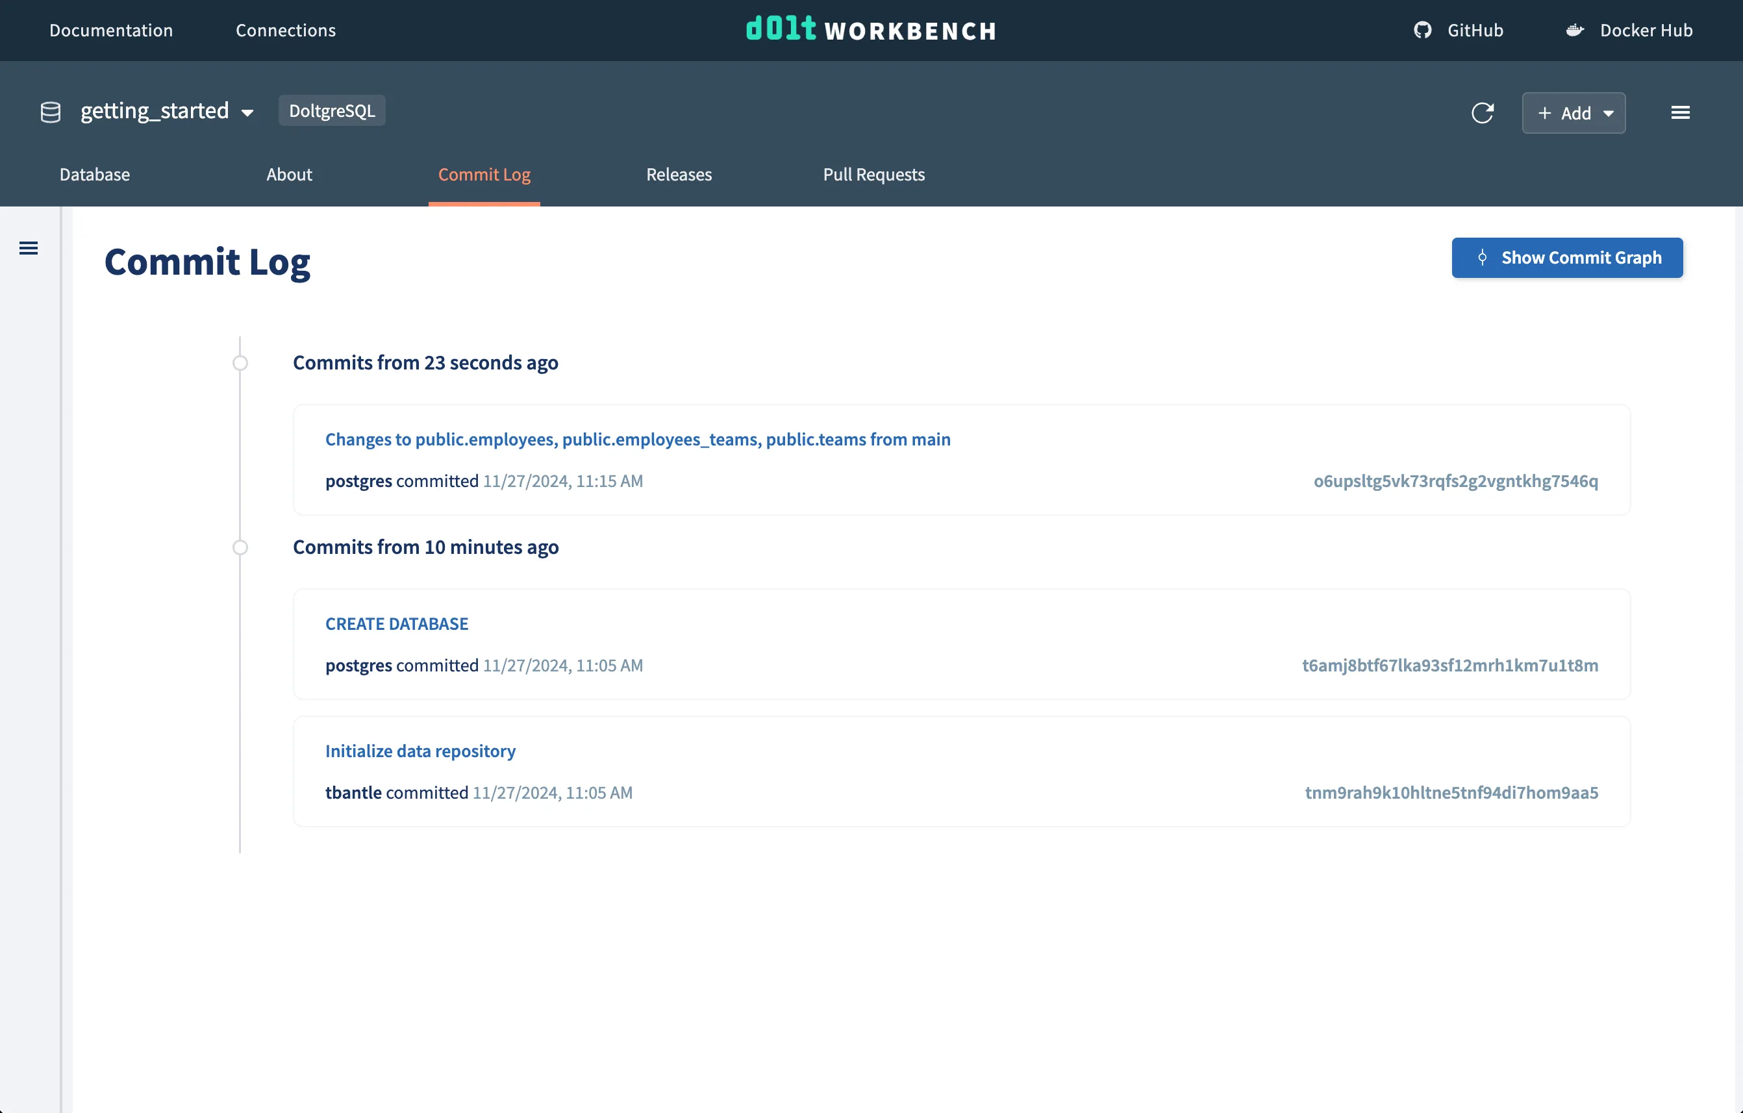The image size is (1743, 1113).
Task: Click the Docker Hub whale icon
Action: [1574, 31]
